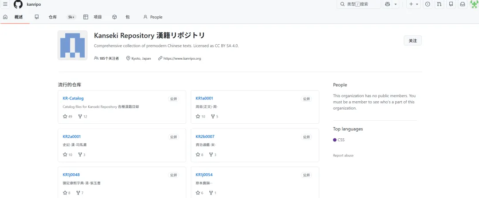Select the 项目 projects tab
The image size is (479, 198).
coord(98,17)
